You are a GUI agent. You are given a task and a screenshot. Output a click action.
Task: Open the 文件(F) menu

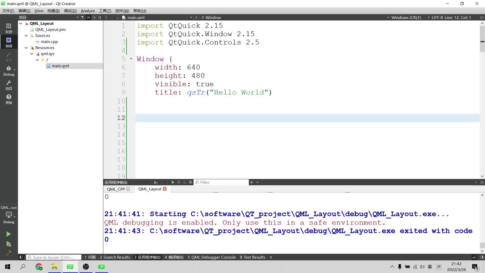coord(8,11)
